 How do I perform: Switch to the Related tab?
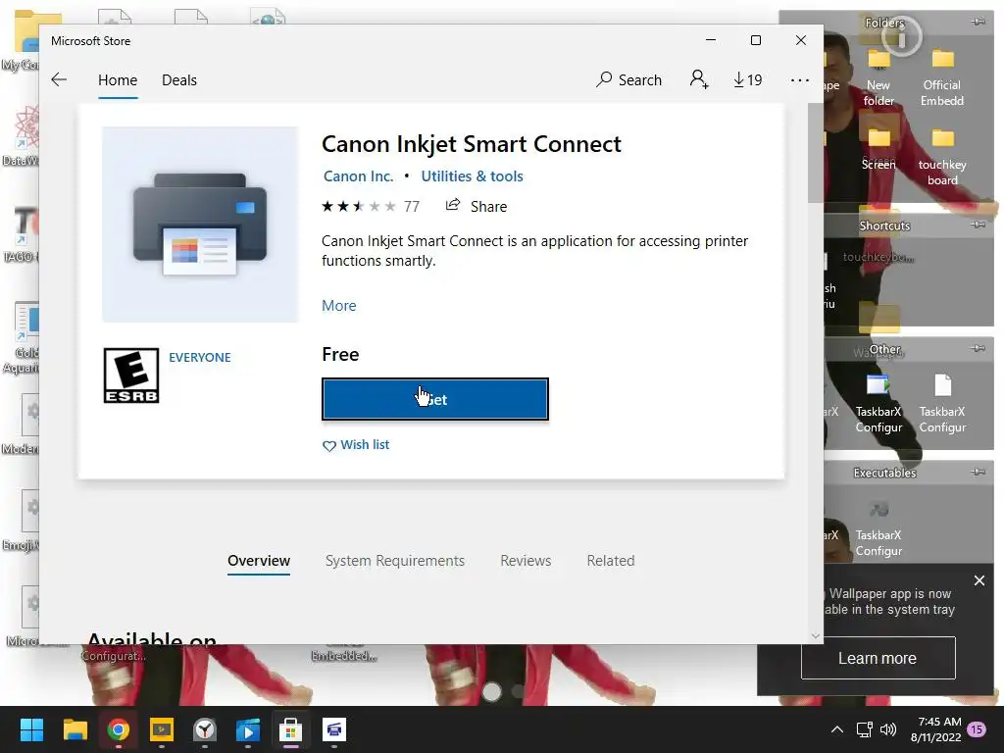coord(611,561)
